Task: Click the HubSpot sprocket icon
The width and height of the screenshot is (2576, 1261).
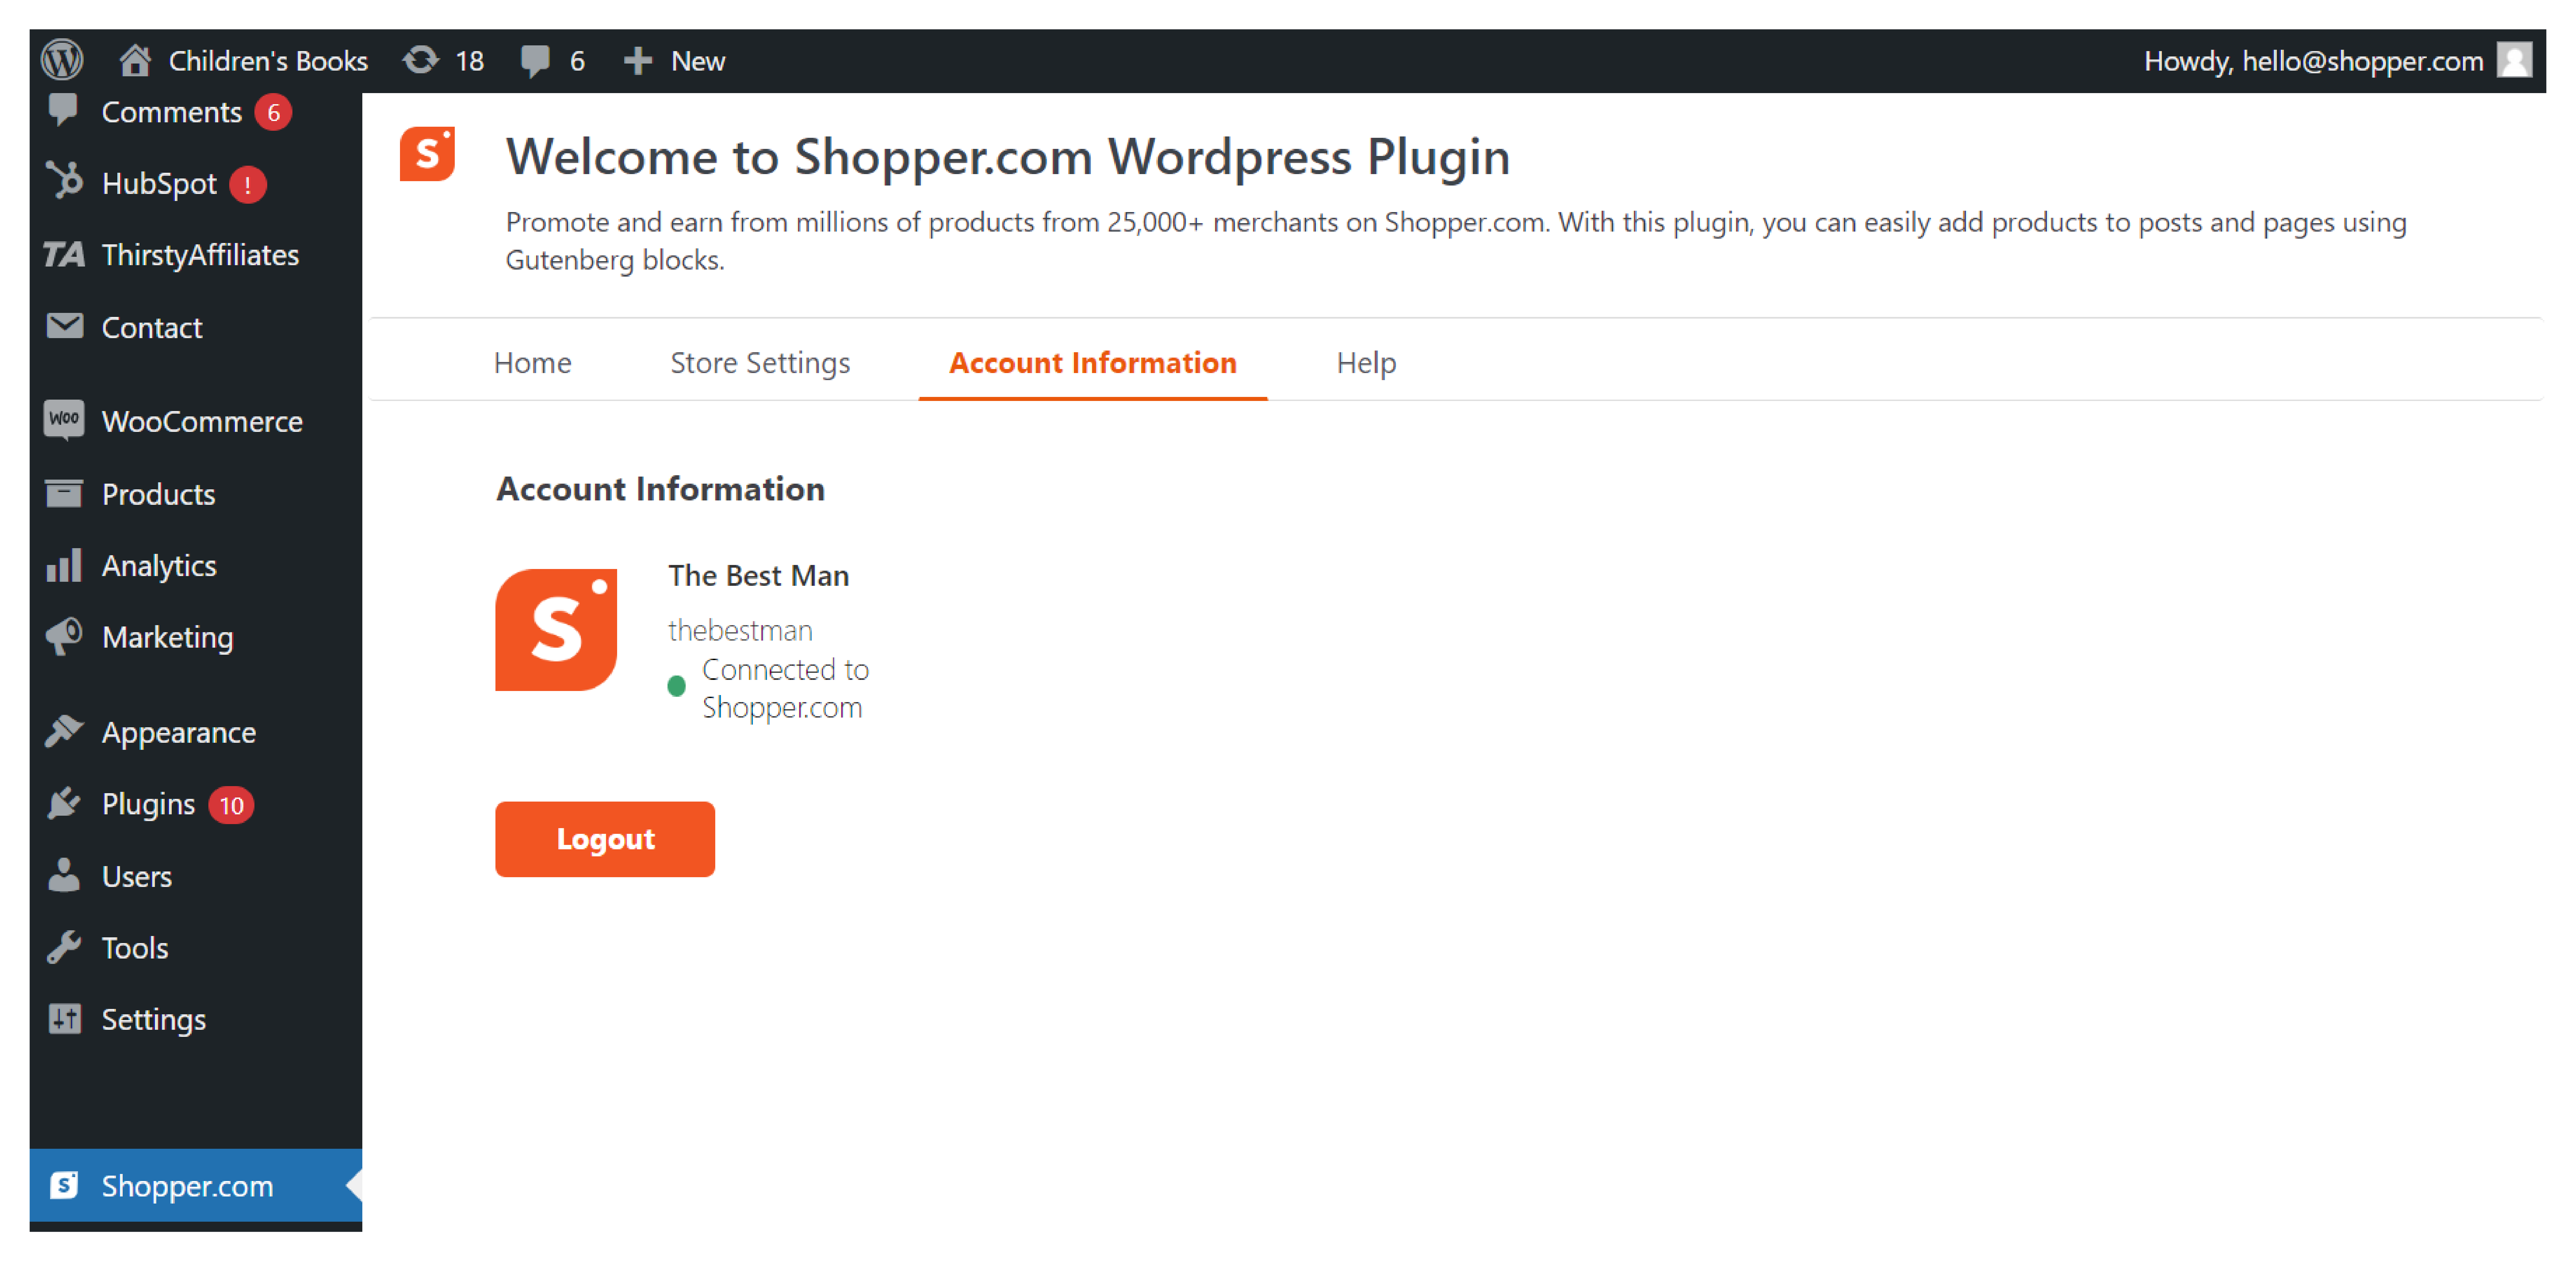Action: point(65,182)
